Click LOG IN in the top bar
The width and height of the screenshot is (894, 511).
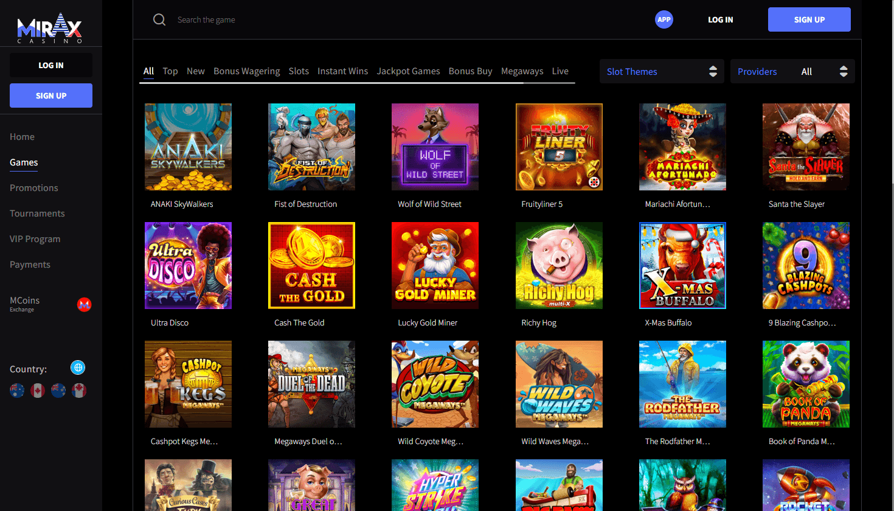point(720,19)
